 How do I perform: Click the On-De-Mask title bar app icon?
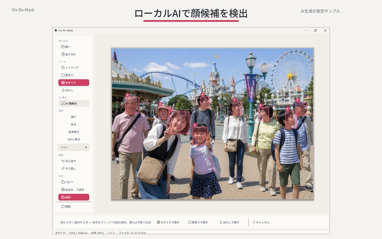coord(56,31)
